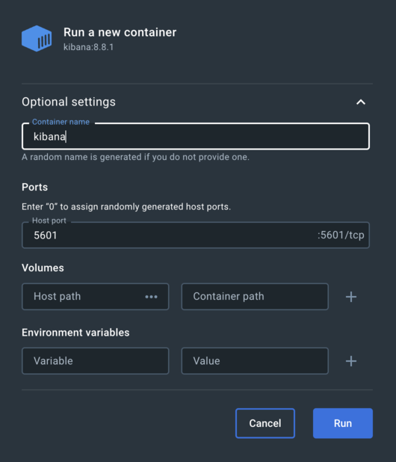Screen dimensions: 396x462
Task: Click the Container path field
Action: (255, 296)
